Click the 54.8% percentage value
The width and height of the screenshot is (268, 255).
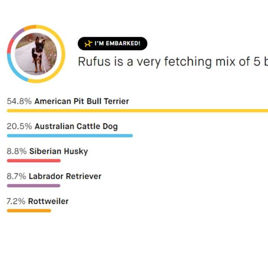(x=19, y=101)
